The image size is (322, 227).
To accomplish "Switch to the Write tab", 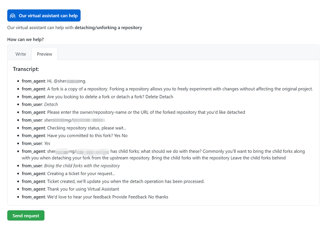I will point(21,54).
